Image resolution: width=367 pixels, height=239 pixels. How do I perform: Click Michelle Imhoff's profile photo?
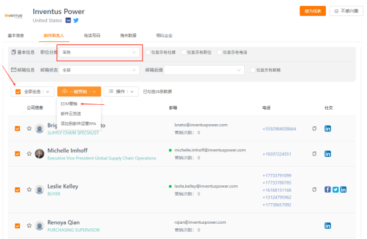tap(40, 153)
